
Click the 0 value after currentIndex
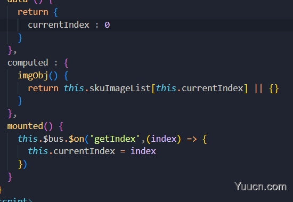point(107,25)
